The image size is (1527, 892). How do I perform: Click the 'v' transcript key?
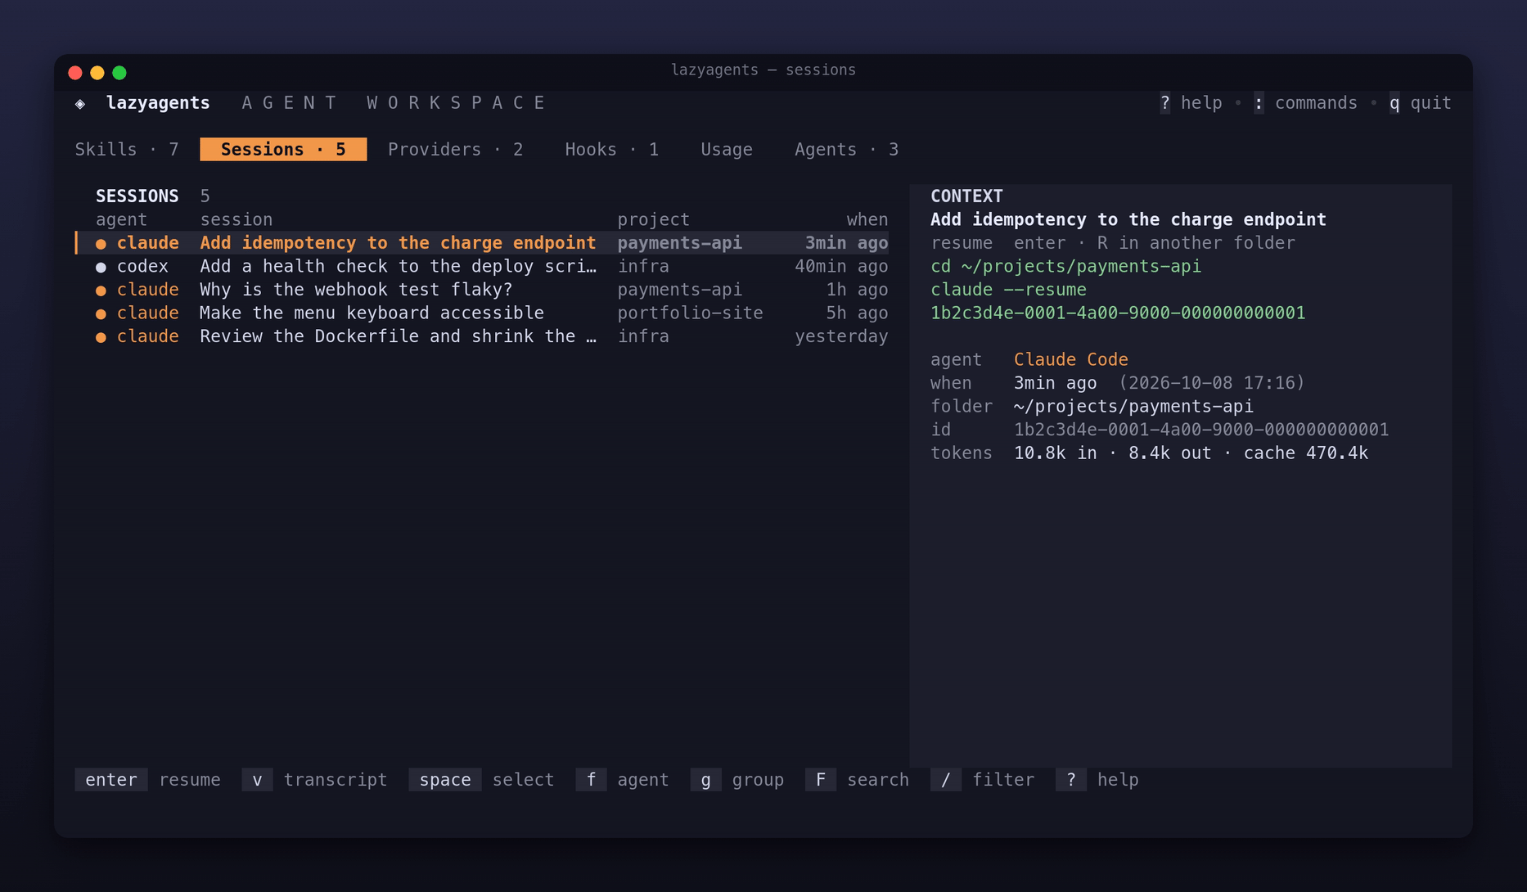[257, 780]
